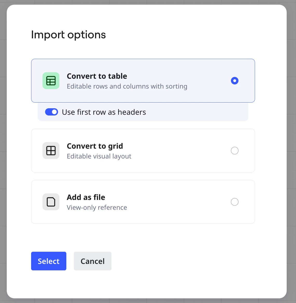This screenshot has width=296, height=303.
Task: Dismiss the dialog with Cancel
Action: [93, 261]
